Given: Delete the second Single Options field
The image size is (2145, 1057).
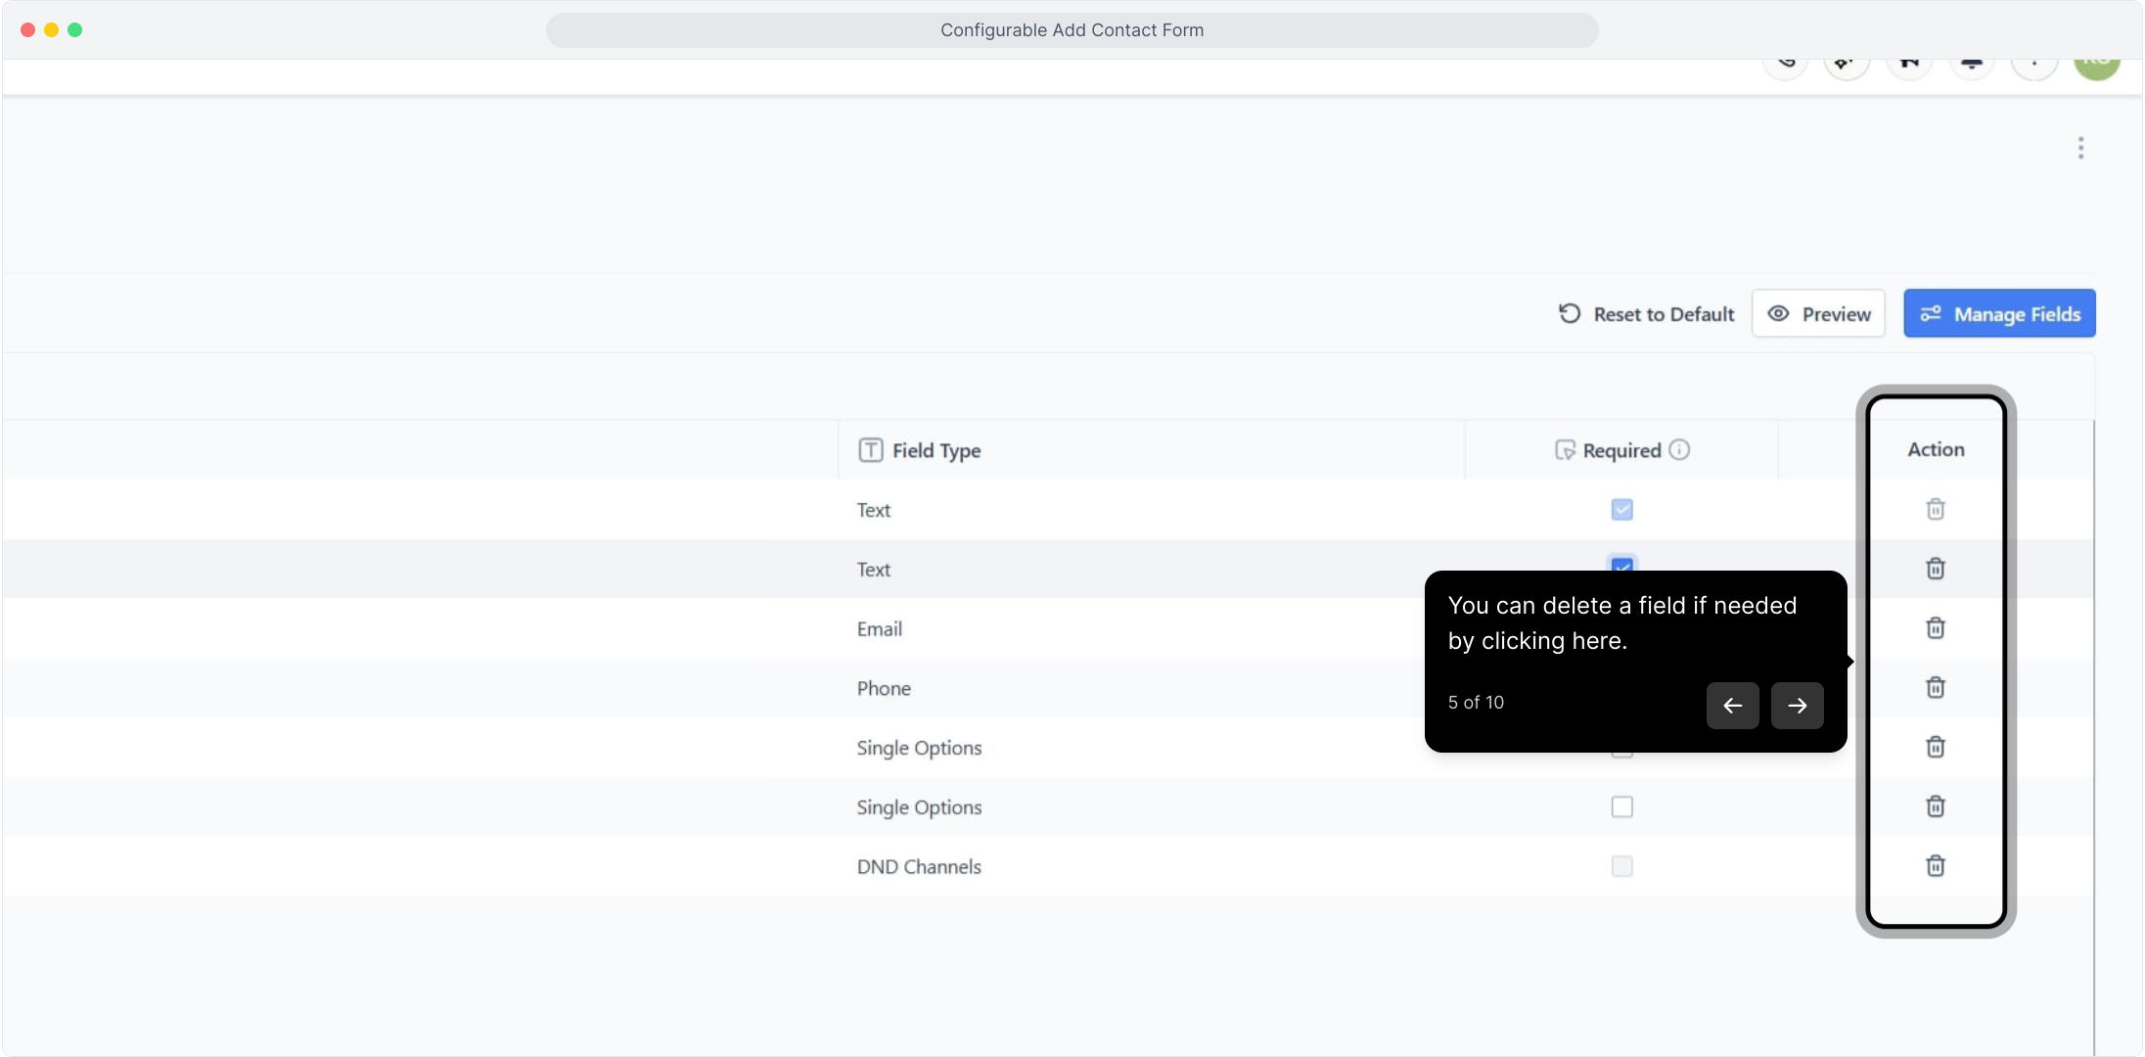Looking at the screenshot, I should [x=1935, y=806].
